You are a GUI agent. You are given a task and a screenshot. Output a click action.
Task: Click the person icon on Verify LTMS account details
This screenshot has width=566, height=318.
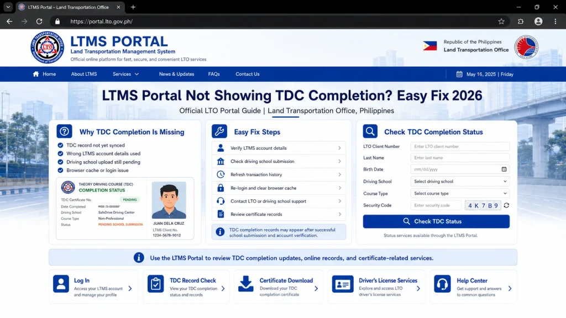[221, 148]
